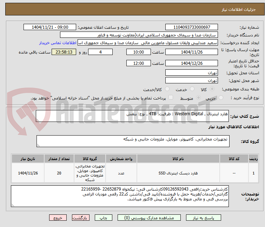The width and height of the screenshot is (265, 227).
Task: Click the بازگشت back button
Action: [81, 218]
